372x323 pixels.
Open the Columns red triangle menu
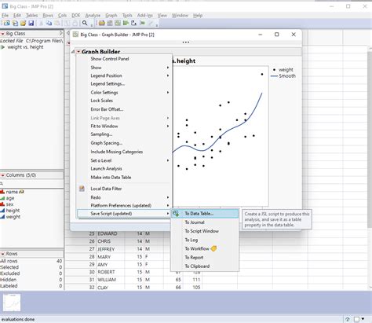(3, 175)
